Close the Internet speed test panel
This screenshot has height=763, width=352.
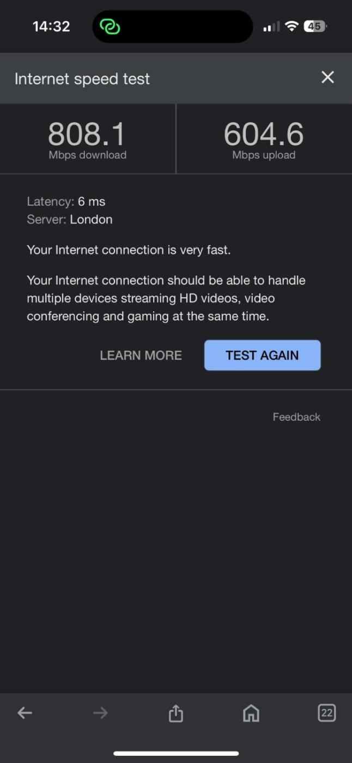(x=327, y=77)
